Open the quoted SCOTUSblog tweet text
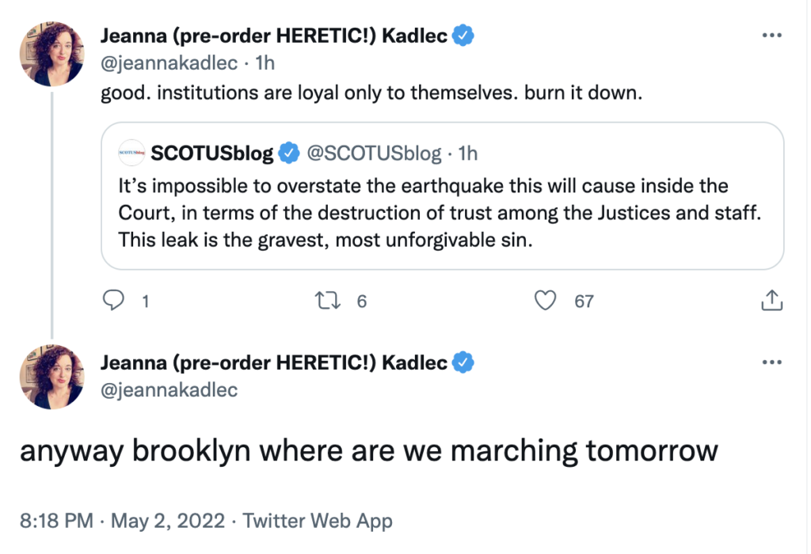Image resolution: width=811 pixels, height=554 pixels. pyautogui.click(x=423, y=213)
